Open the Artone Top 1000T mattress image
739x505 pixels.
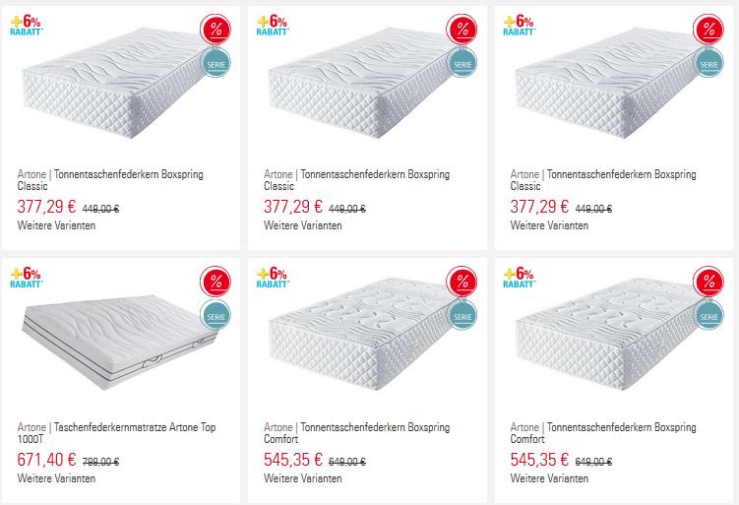tap(120, 342)
